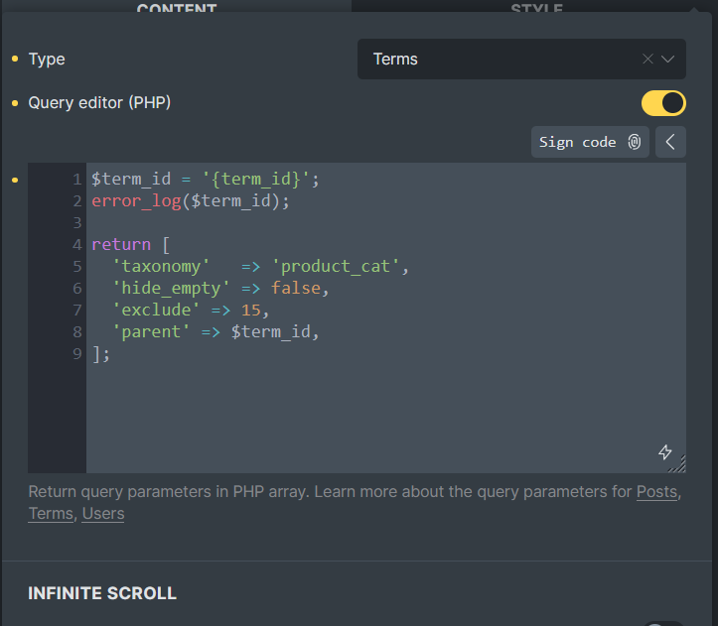Click the Query editor (PHP) label
Screen dimensions: 718x626
(x=99, y=103)
